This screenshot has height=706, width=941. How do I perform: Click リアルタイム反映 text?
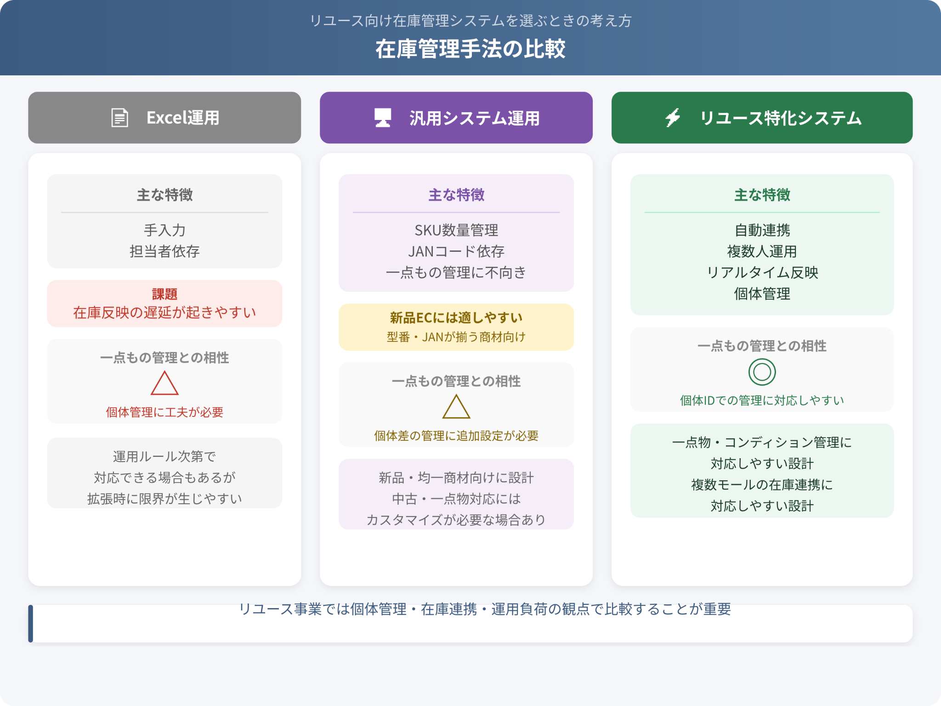(762, 272)
